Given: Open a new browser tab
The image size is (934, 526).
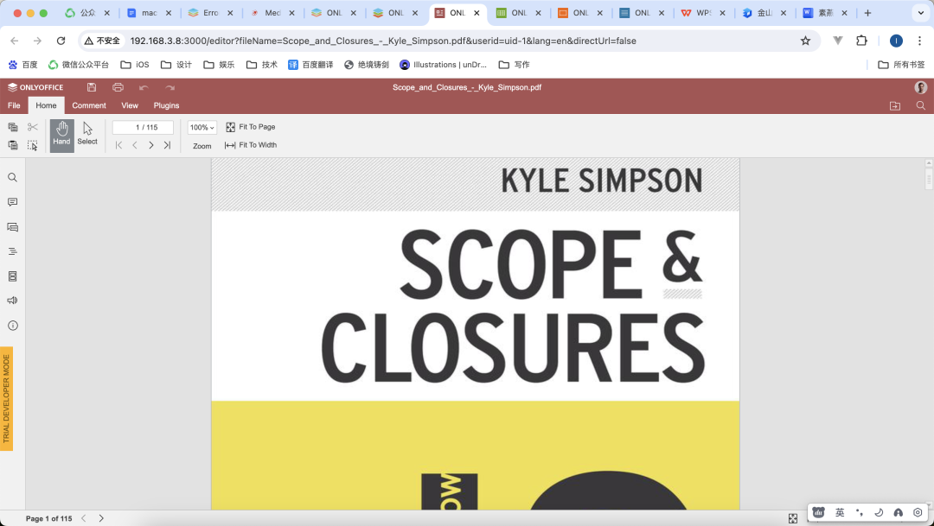Looking at the screenshot, I should point(867,13).
